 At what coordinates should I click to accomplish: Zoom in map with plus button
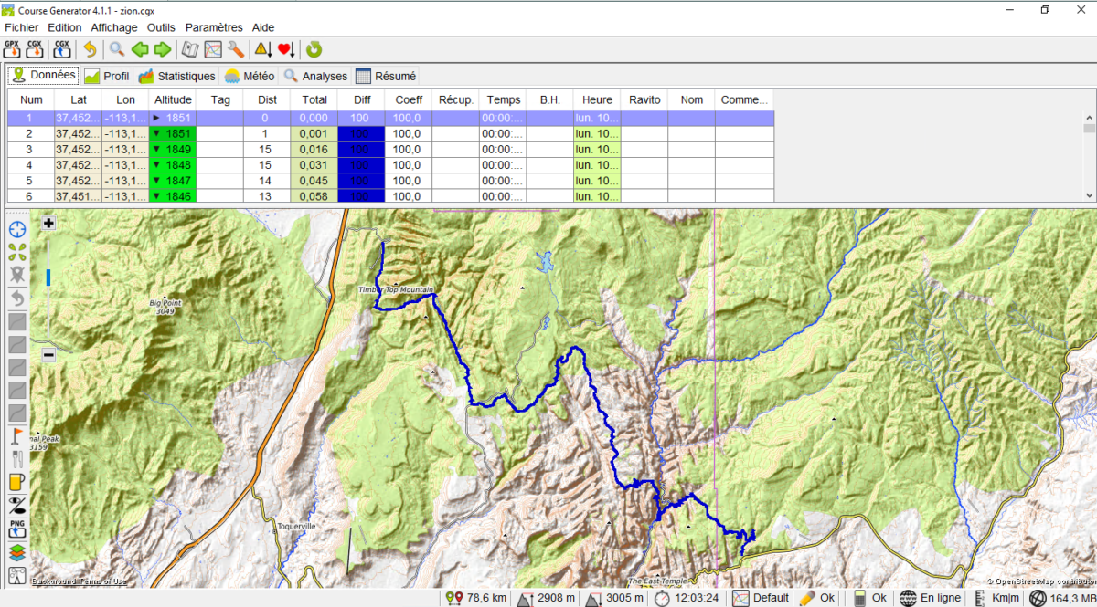(x=48, y=223)
